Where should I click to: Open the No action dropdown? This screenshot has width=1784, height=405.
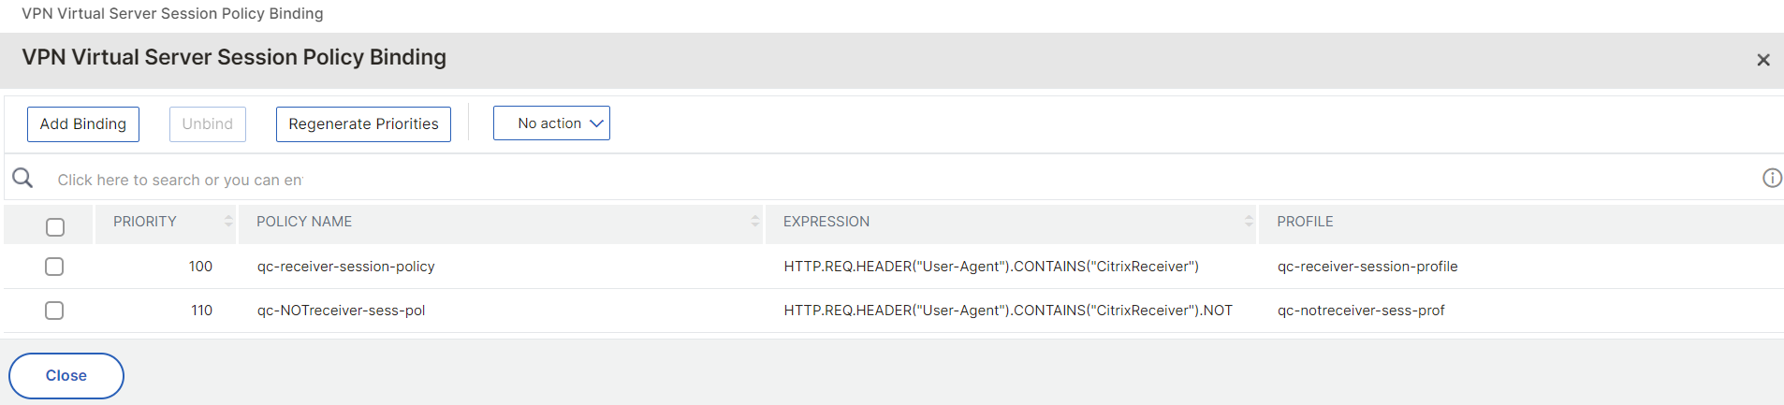tap(551, 123)
